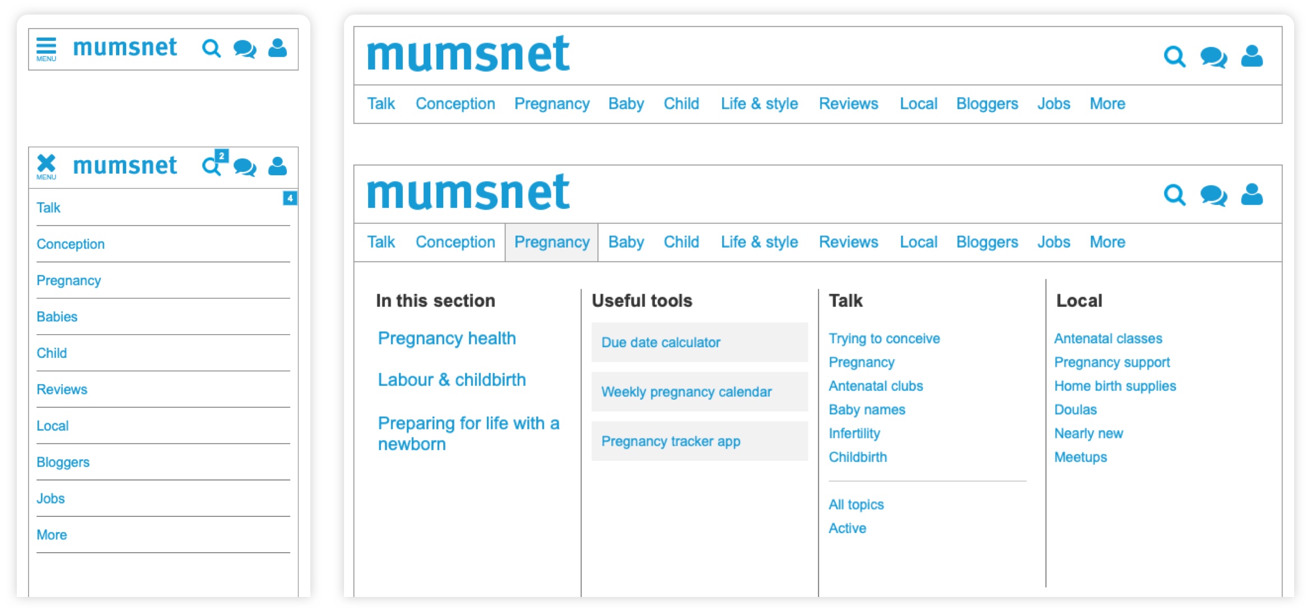The image size is (1311, 616).
Task: Click the number 4 badge beside mobile Talk row
Action: 290,198
